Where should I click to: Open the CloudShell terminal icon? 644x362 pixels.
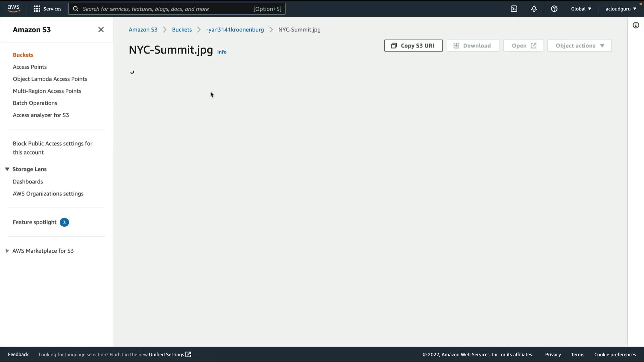pyautogui.click(x=514, y=9)
